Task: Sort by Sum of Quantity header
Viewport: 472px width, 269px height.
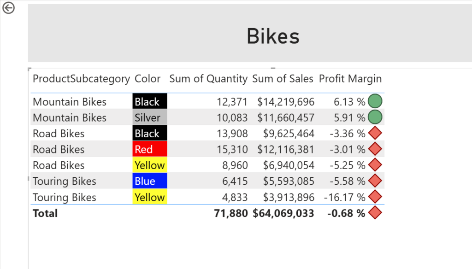Action: pos(208,79)
